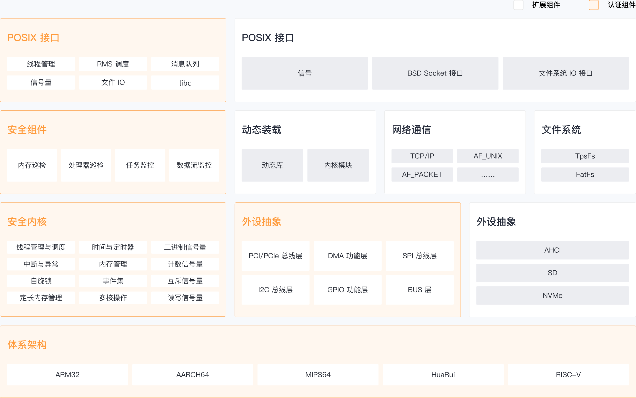Click the GPIO 功能层 box
The height and width of the screenshot is (398, 636).
point(347,290)
